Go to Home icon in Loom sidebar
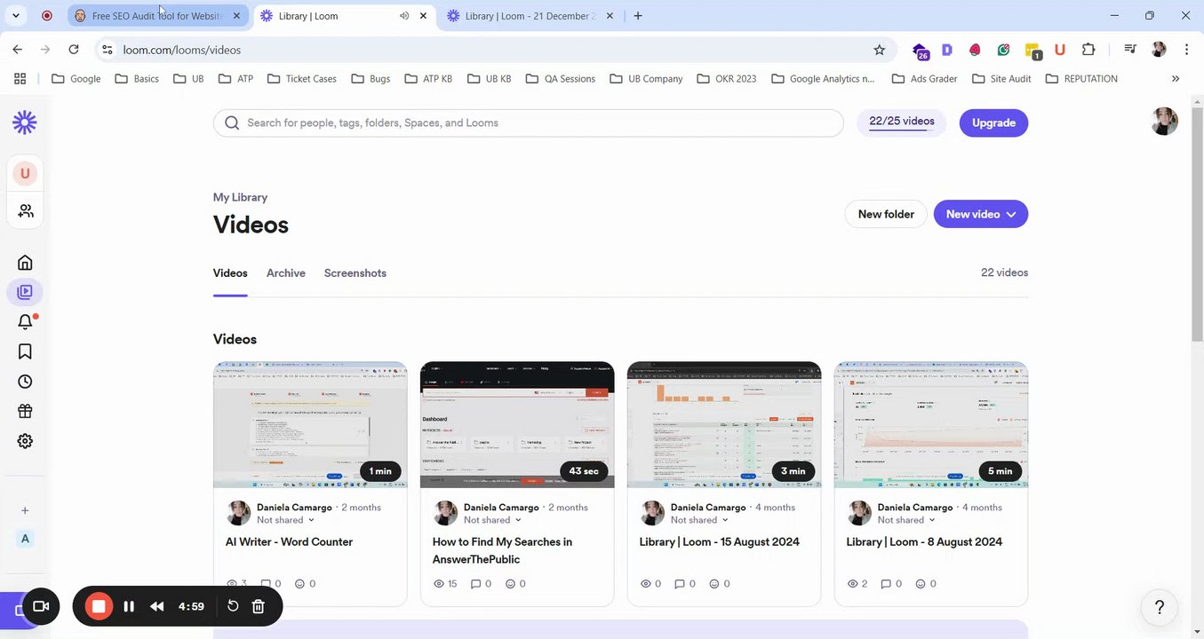Viewport: 1204px width, 639px height. point(25,262)
